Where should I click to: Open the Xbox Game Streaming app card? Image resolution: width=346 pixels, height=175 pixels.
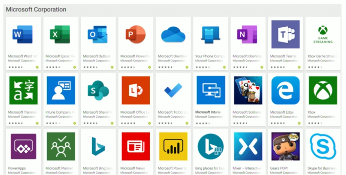pyautogui.click(x=323, y=43)
